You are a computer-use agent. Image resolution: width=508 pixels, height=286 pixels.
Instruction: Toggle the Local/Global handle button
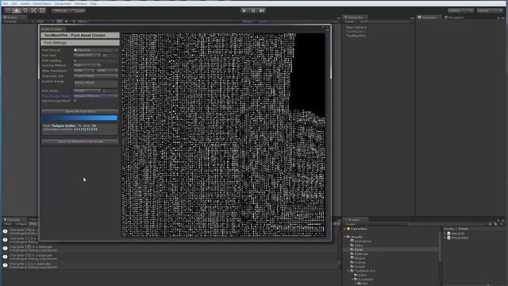[77, 10]
